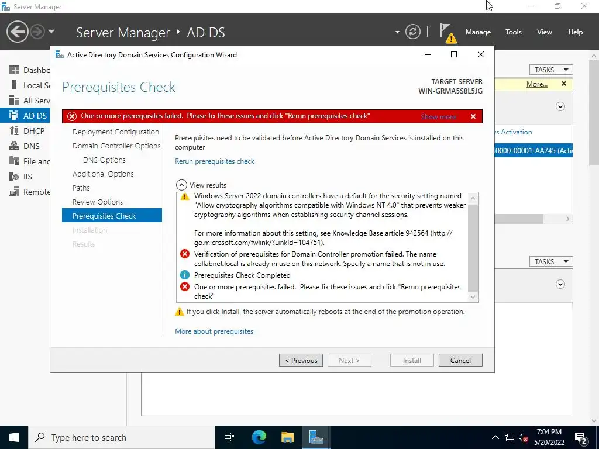Click the Next button
Screen dimensions: 599x449
(x=349, y=360)
